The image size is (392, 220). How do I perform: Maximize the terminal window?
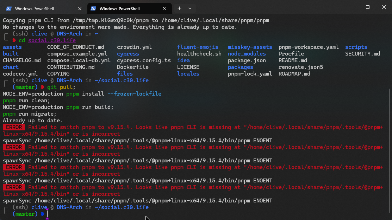367,7
